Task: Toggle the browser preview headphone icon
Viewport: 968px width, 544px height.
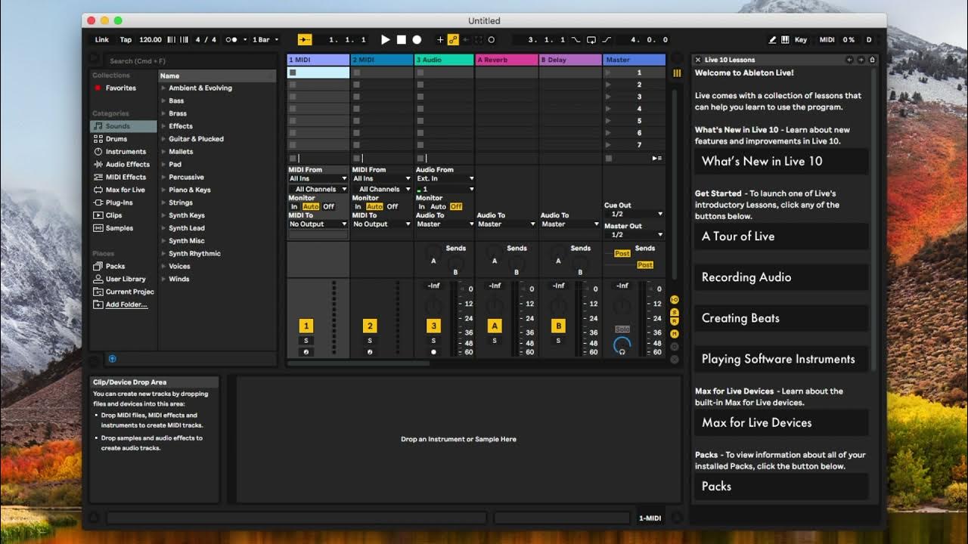Action: click(x=112, y=359)
